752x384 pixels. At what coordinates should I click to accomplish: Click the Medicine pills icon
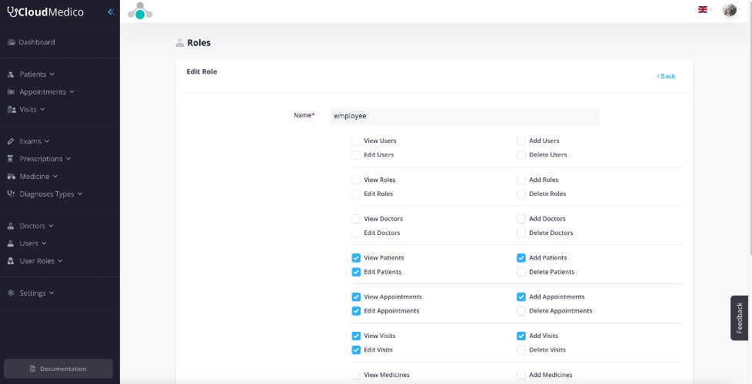(12, 176)
